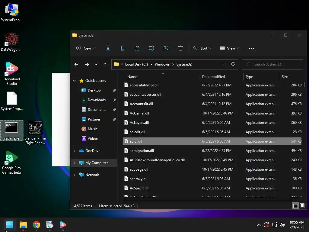Click the Paste clipboard icon
Screen dimensions: 309x232
coord(137,48)
